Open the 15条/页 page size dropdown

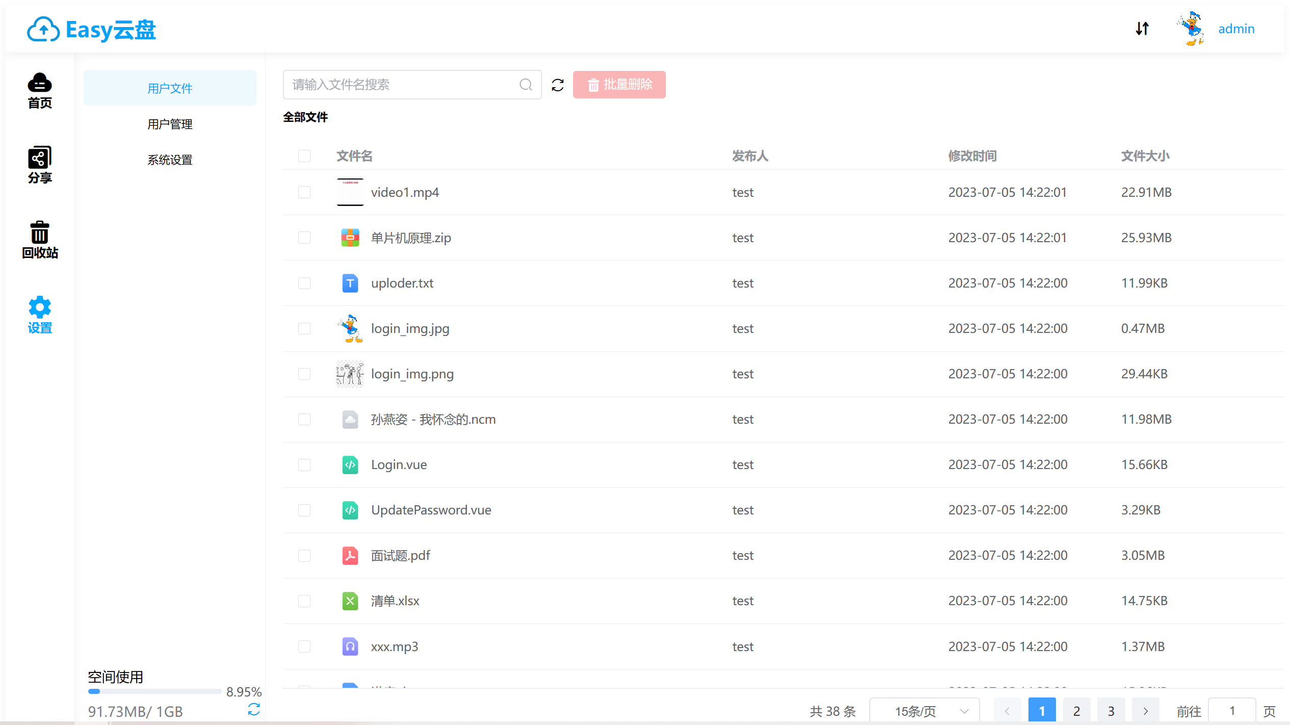tap(924, 710)
